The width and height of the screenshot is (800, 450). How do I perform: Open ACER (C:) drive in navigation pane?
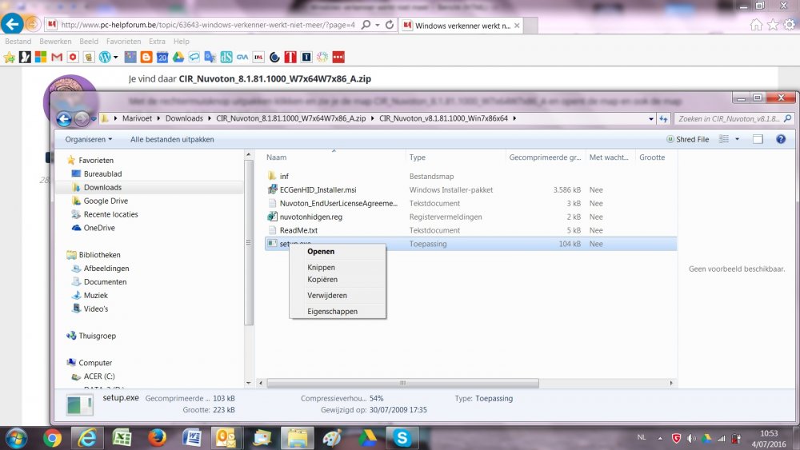(99, 376)
